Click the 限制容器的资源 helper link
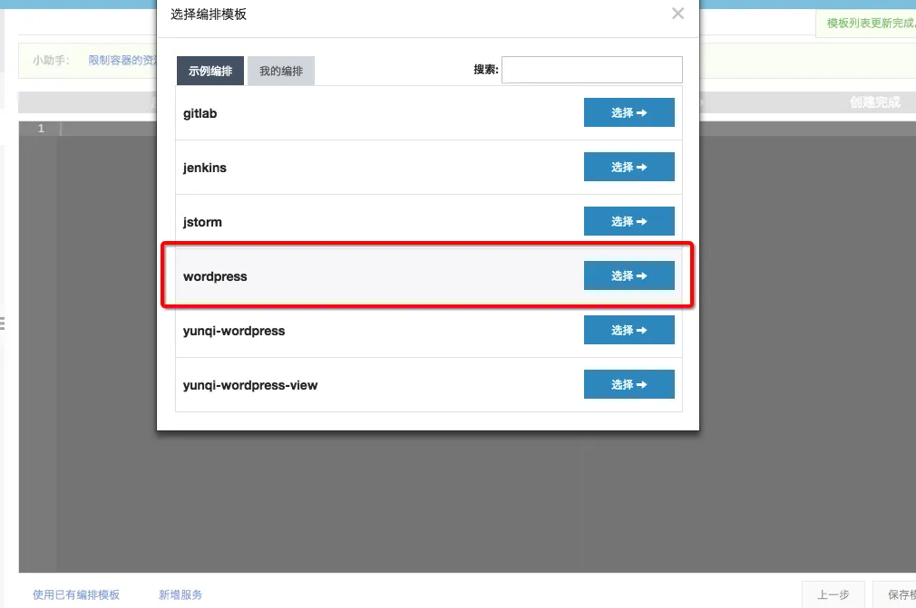Screen dimensions: 916x608 [122, 60]
